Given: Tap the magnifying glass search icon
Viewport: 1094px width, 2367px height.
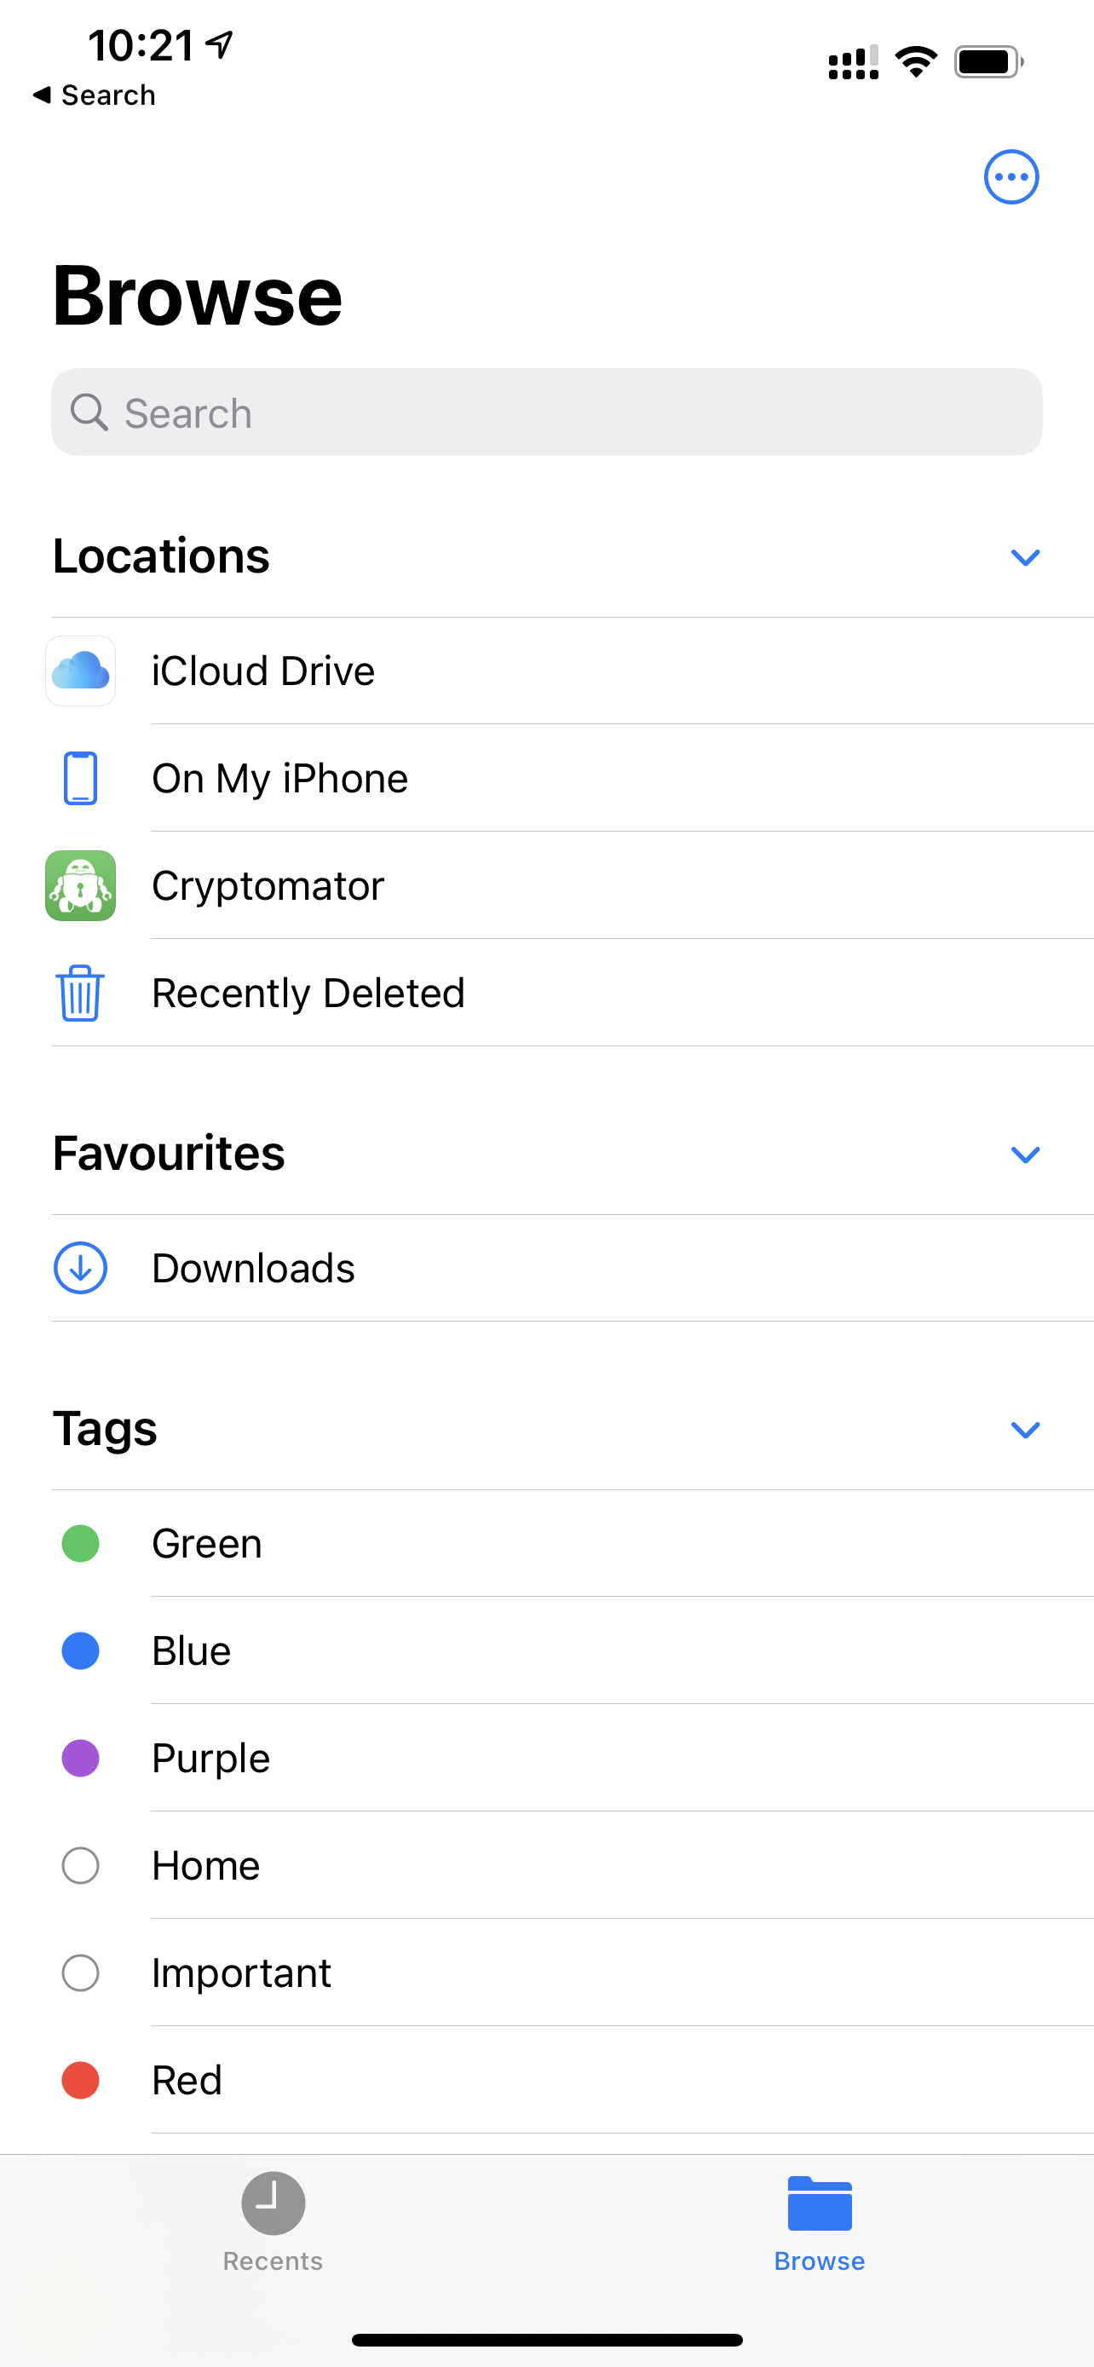Looking at the screenshot, I should [89, 412].
